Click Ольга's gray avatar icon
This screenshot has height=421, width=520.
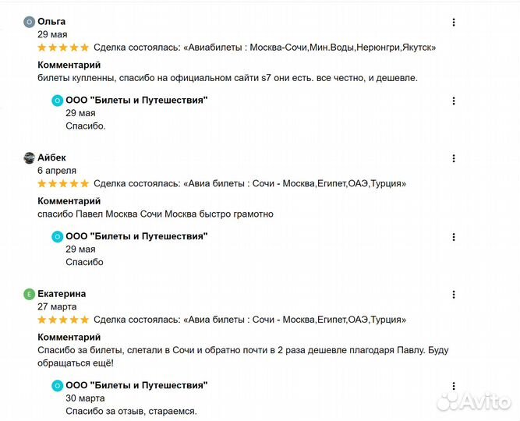pos(29,22)
